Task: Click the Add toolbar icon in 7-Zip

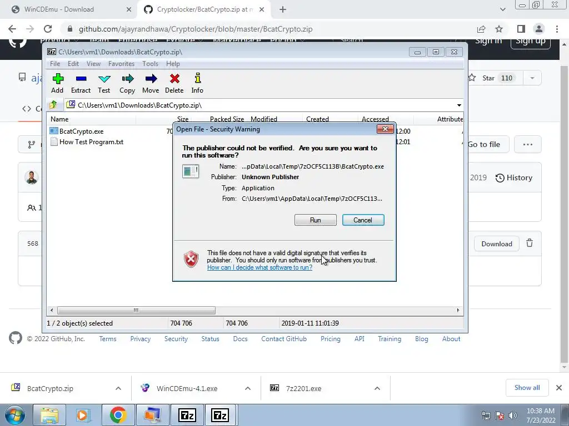Action: [x=57, y=83]
